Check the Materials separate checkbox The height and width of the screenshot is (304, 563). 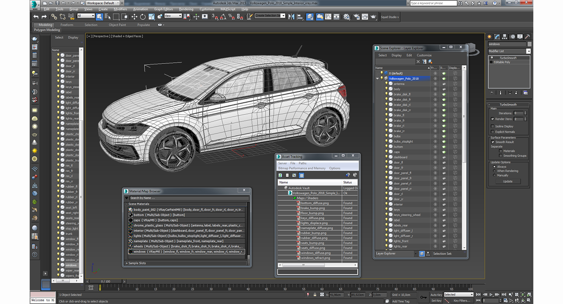pyautogui.click(x=501, y=151)
